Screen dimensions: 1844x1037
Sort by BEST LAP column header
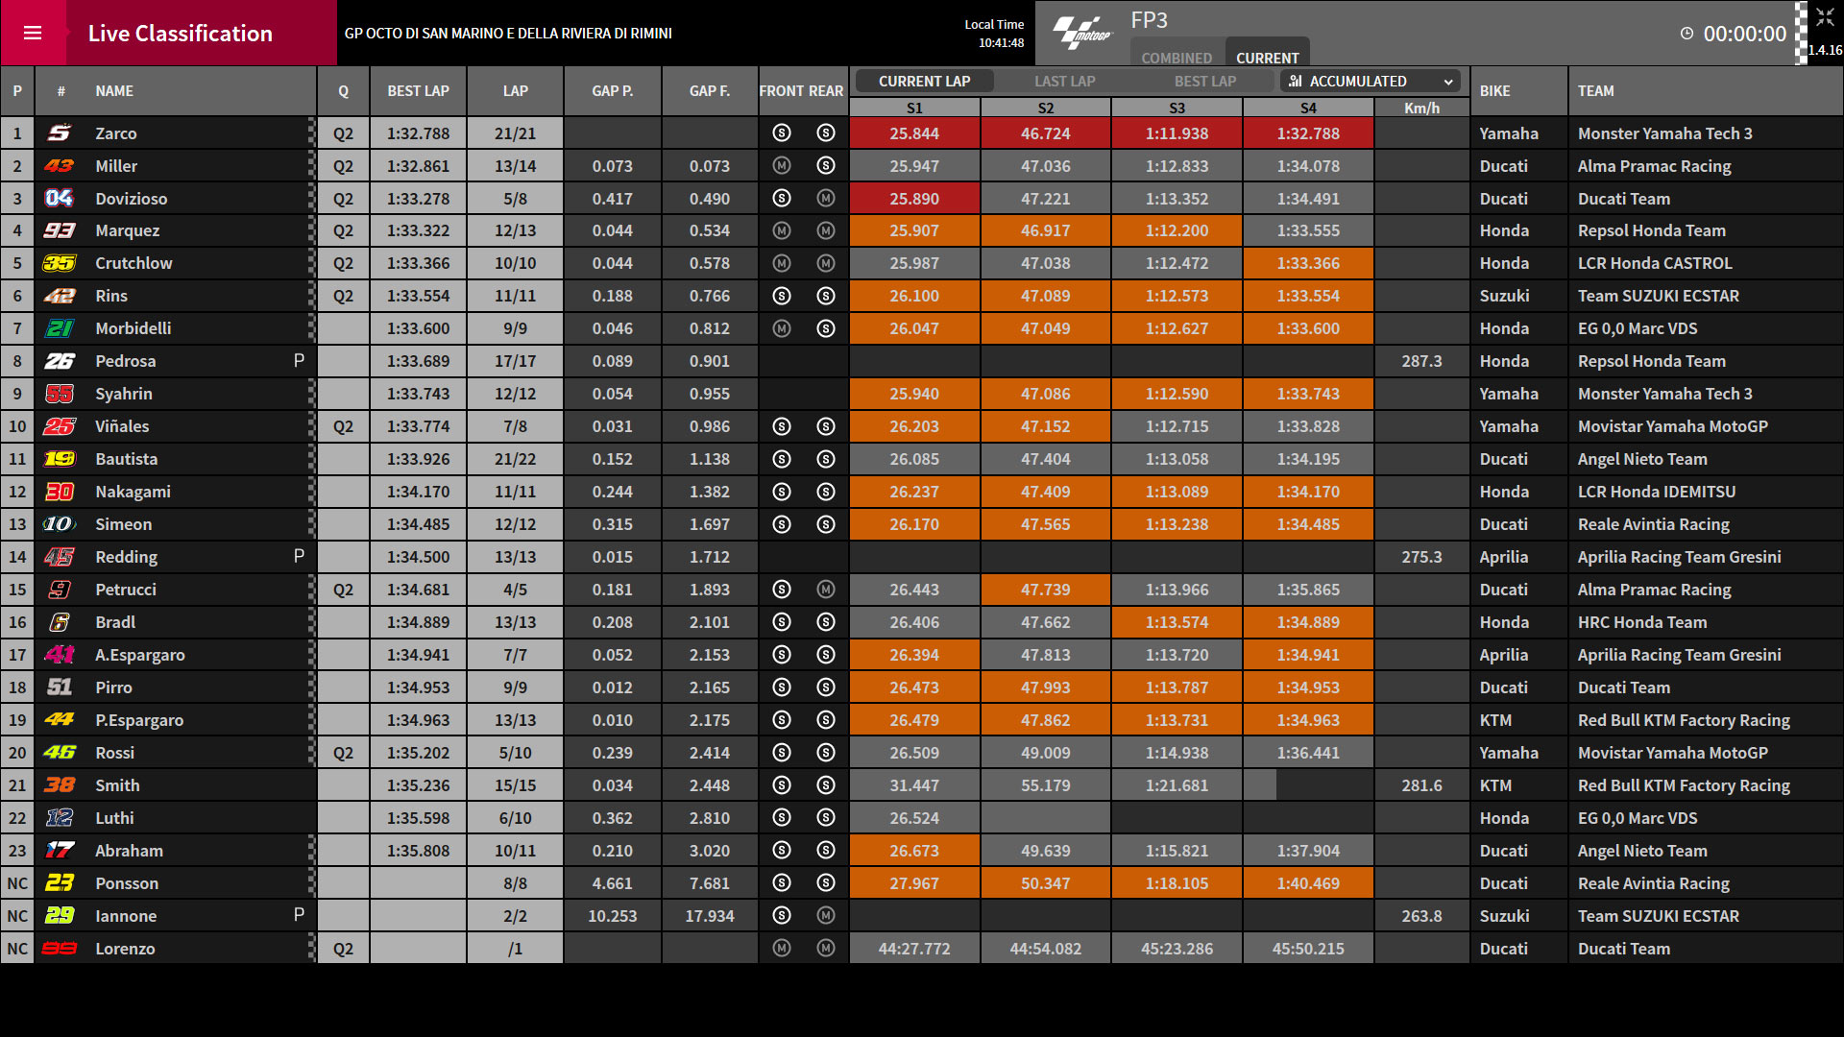[419, 91]
